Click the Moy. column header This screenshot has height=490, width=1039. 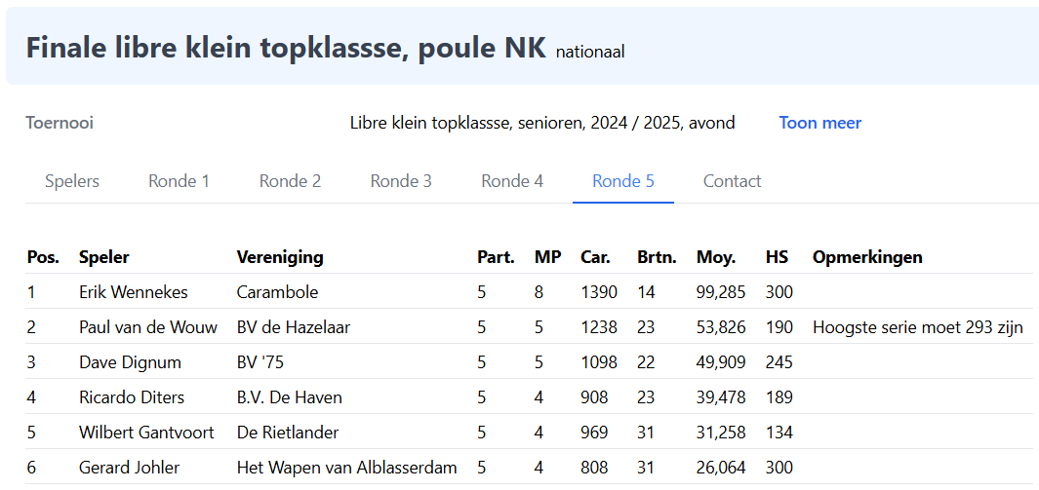(x=715, y=257)
